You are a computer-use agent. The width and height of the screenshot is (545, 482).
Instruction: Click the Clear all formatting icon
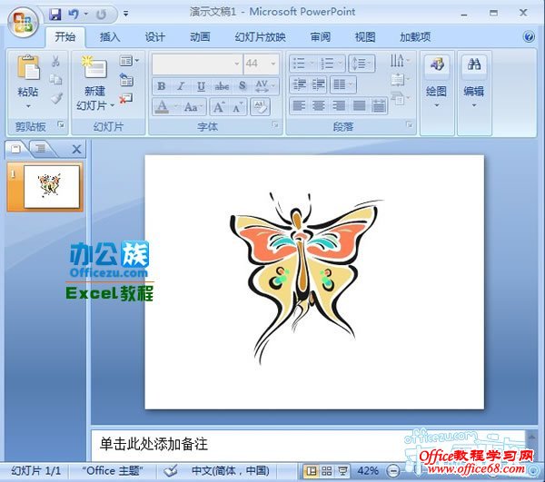click(260, 106)
